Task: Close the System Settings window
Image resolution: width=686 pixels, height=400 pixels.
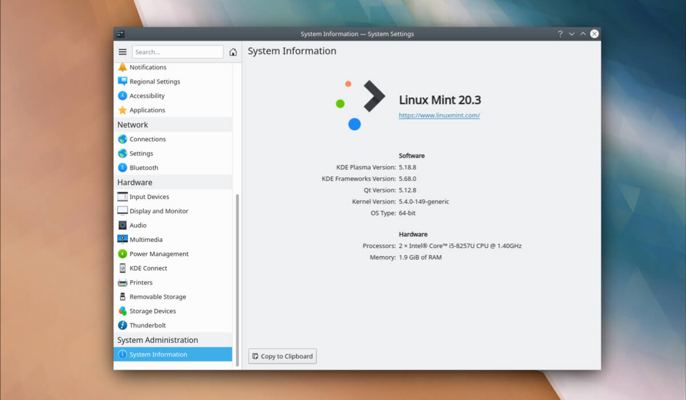Action: coord(595,34)
